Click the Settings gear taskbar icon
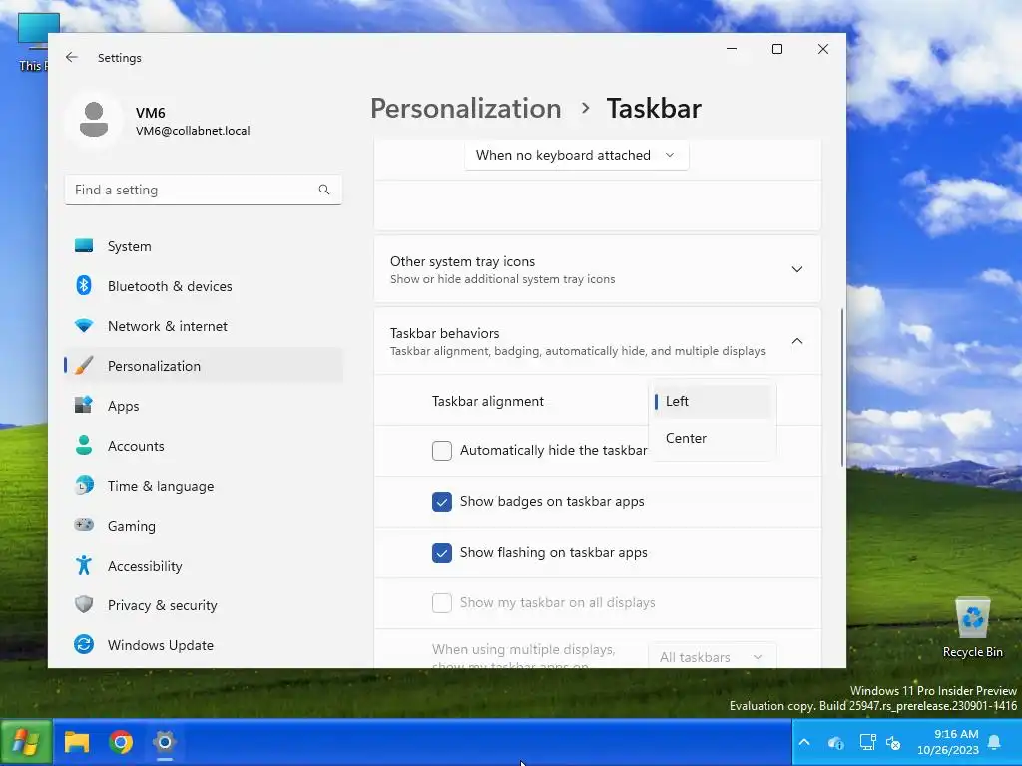Screen dimensions: 1022x766 point(165,742)
